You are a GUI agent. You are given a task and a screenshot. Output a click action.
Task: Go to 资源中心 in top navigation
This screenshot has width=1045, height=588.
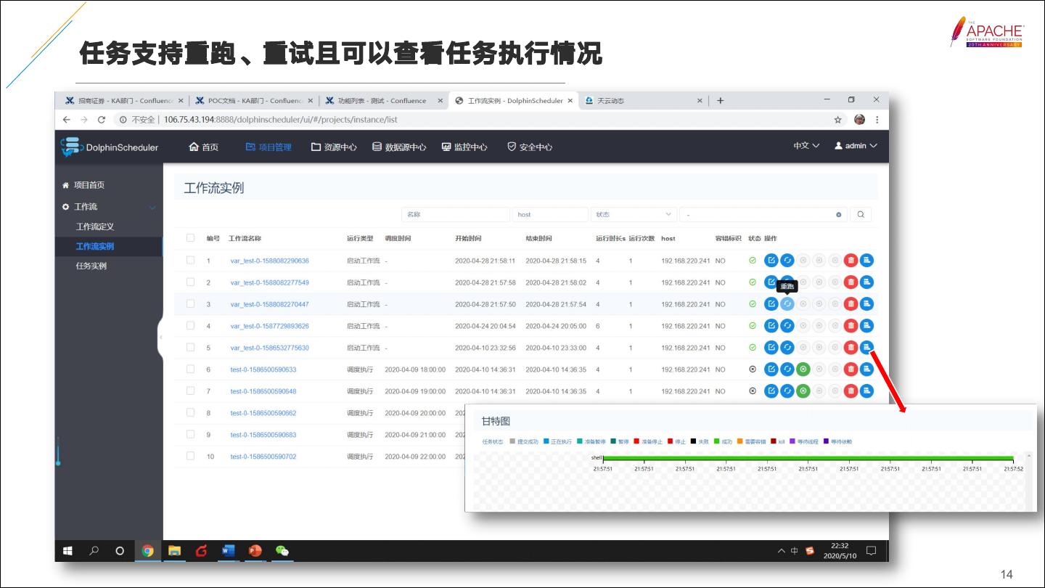[x=334, y=147]
